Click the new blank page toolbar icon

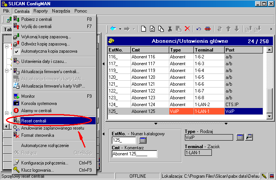144,29
